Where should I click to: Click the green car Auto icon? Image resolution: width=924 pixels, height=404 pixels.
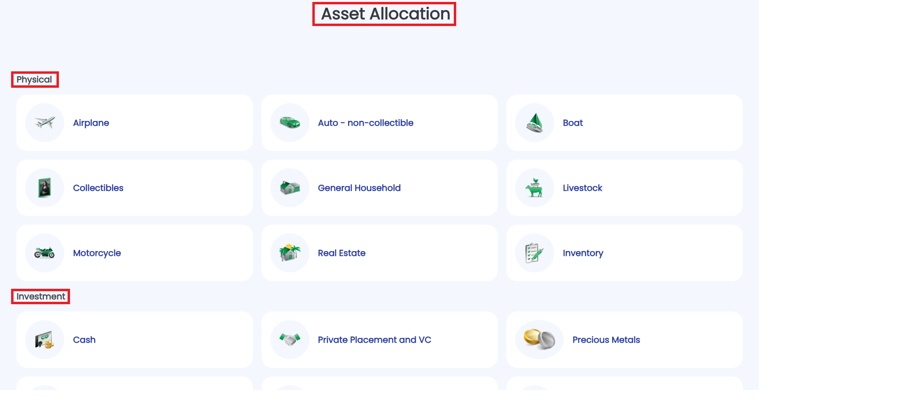pos(290,123)
